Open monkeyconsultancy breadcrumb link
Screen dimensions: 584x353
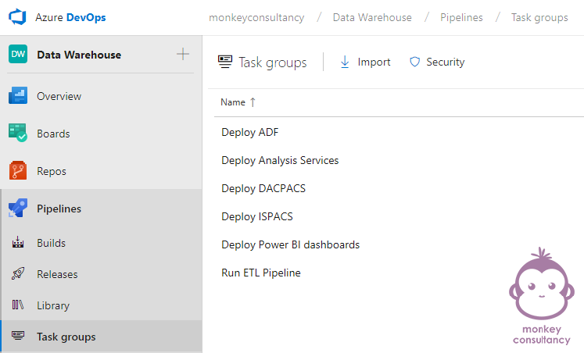pos(256,17)
